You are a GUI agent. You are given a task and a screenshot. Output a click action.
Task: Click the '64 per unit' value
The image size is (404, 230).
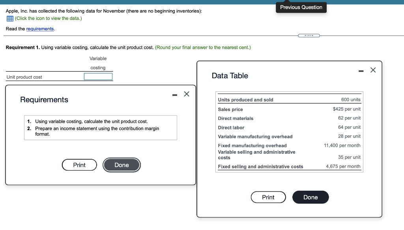point(349,127)
